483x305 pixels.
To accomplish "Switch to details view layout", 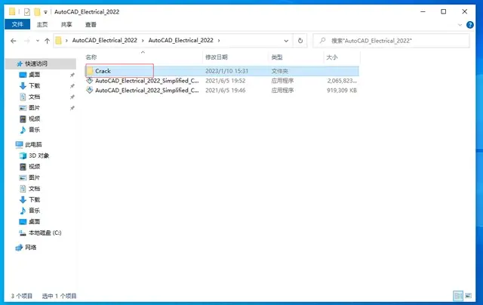I will tap(458, 296).
